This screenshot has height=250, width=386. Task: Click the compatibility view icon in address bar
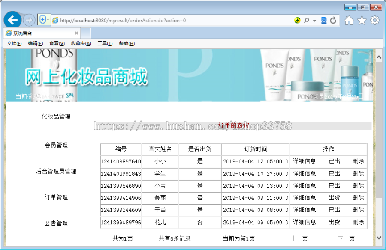323,20
